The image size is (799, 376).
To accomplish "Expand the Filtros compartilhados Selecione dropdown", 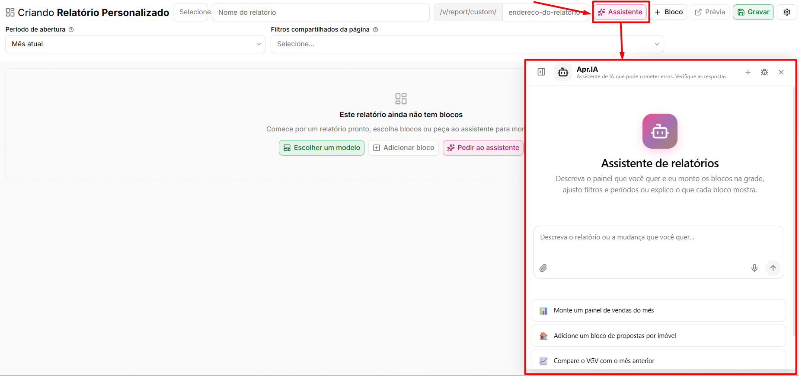I will pyautogui.click(x=467, y=44).
